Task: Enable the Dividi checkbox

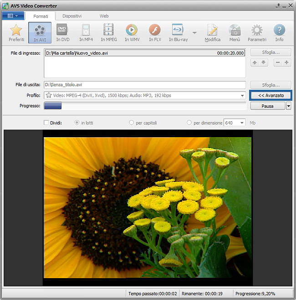Action: pos(46,123)
